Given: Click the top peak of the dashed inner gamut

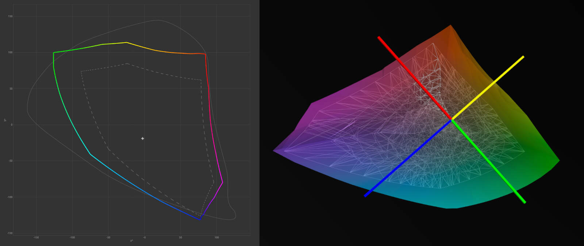Looking at the screenshot, I should click(127, 64).
